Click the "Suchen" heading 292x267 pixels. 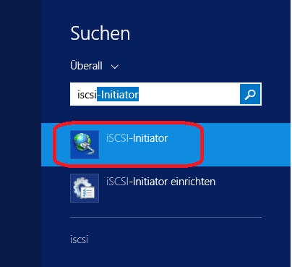pyautogui.click(x=100, y=33)
